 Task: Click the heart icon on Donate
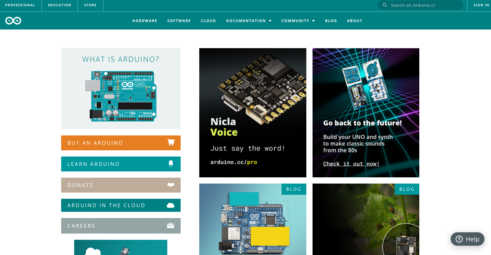pyautogui.click(x=171, y=185)
